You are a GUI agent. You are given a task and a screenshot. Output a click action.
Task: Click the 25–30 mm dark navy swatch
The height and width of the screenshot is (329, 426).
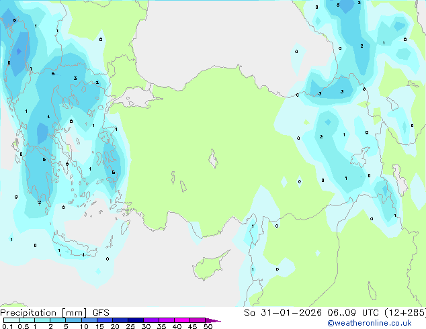pyautogui.click(x=136, y=320)
